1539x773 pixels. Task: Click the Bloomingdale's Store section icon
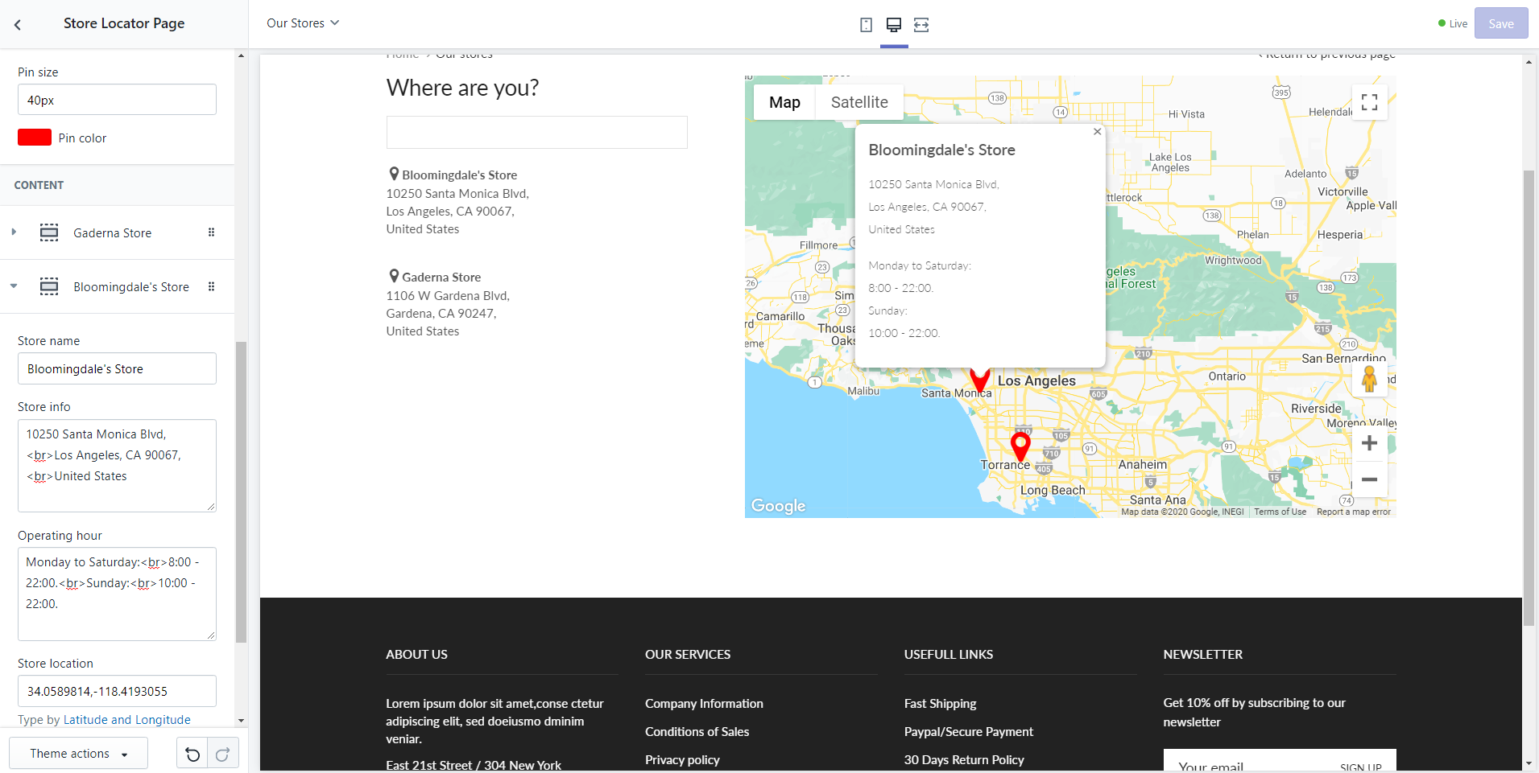tap(49, 286)
